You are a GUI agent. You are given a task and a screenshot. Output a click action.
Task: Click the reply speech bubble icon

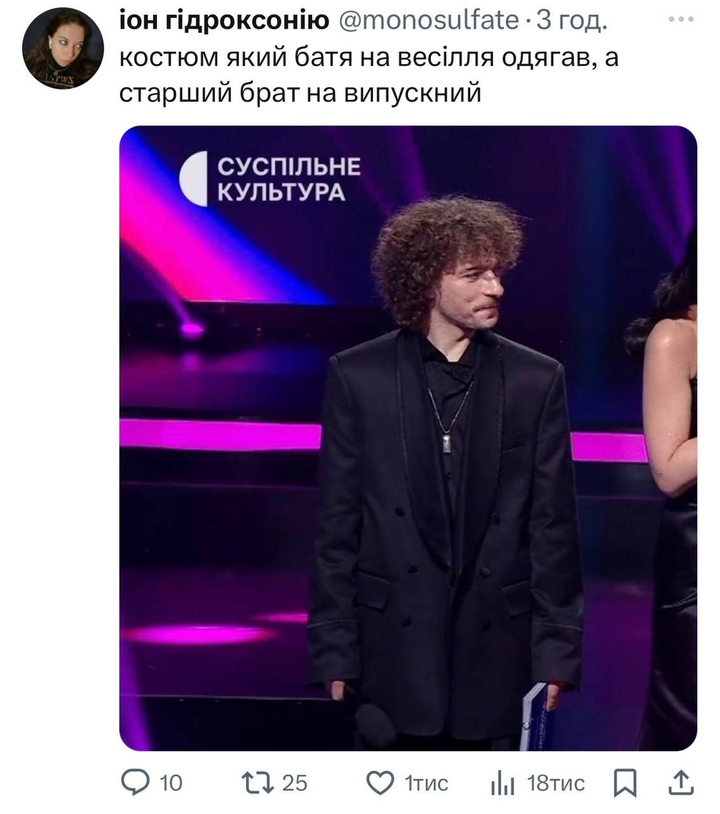(135, 783)
